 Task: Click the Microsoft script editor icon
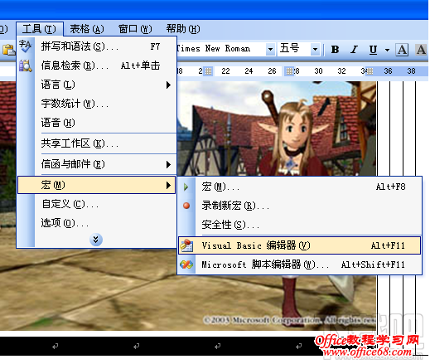(186, 265)
